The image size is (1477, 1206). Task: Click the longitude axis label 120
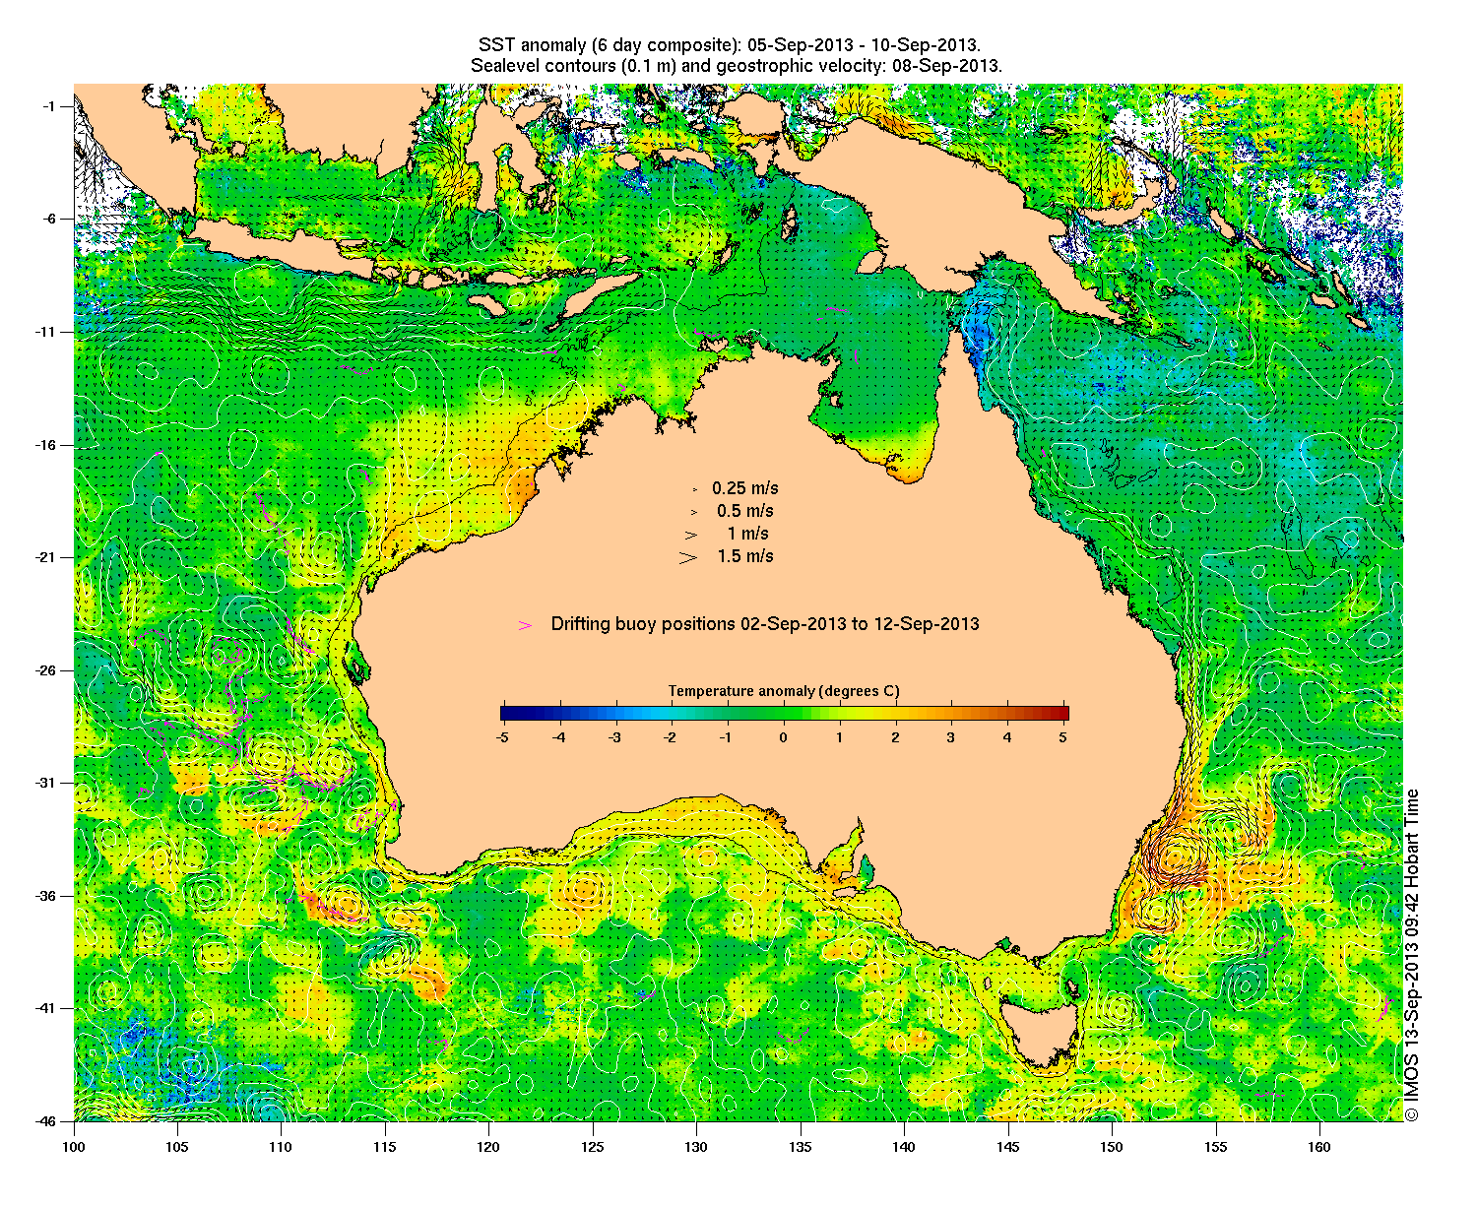coord(488,1147)
